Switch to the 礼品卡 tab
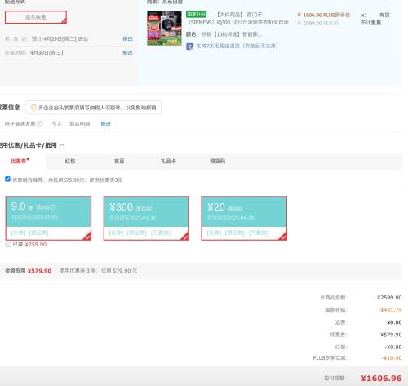Screen dimensions: 408x386 (x=168, y=161)
